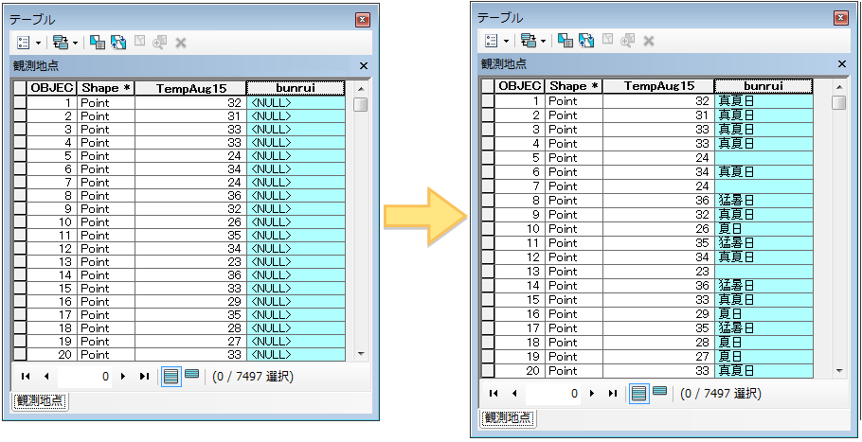This screenshot has height=442, width=862.
Task: Select the 観測地点 tab in left window
Action: pyautogui.click(x=42, y=402)
